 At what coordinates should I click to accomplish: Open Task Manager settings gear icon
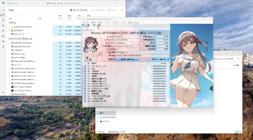pyautogui.click(x=3, y=93)
